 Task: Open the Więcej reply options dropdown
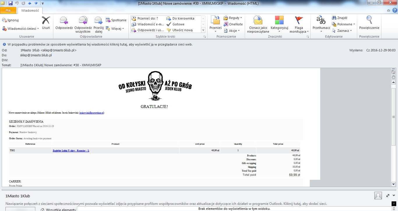(x=115, y=29)
